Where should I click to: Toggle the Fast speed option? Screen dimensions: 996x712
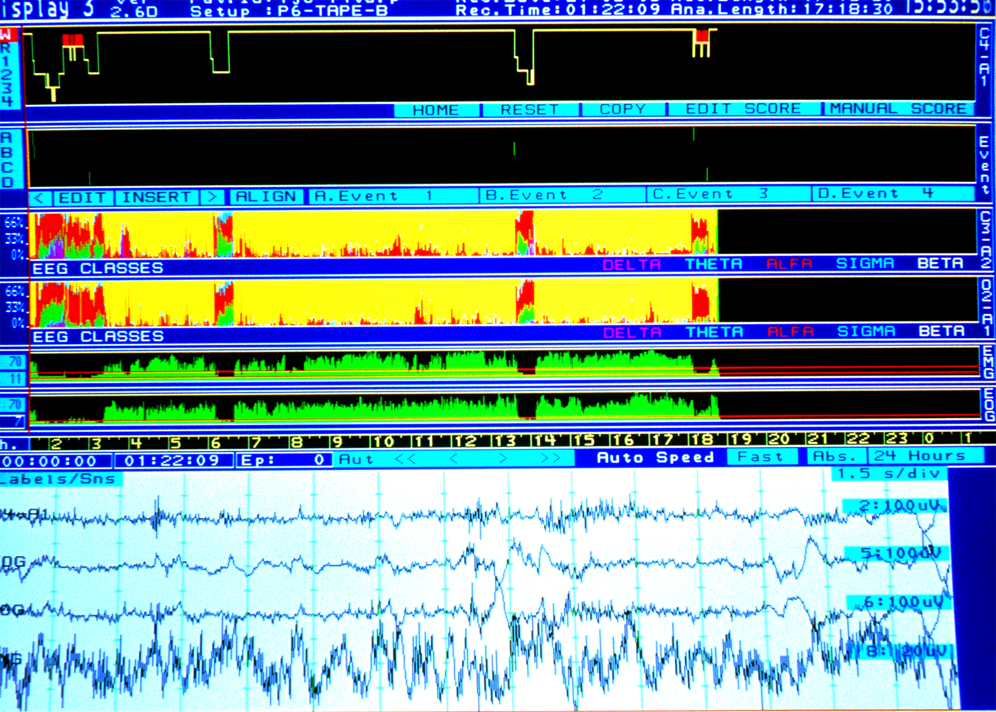pos(760,457)
